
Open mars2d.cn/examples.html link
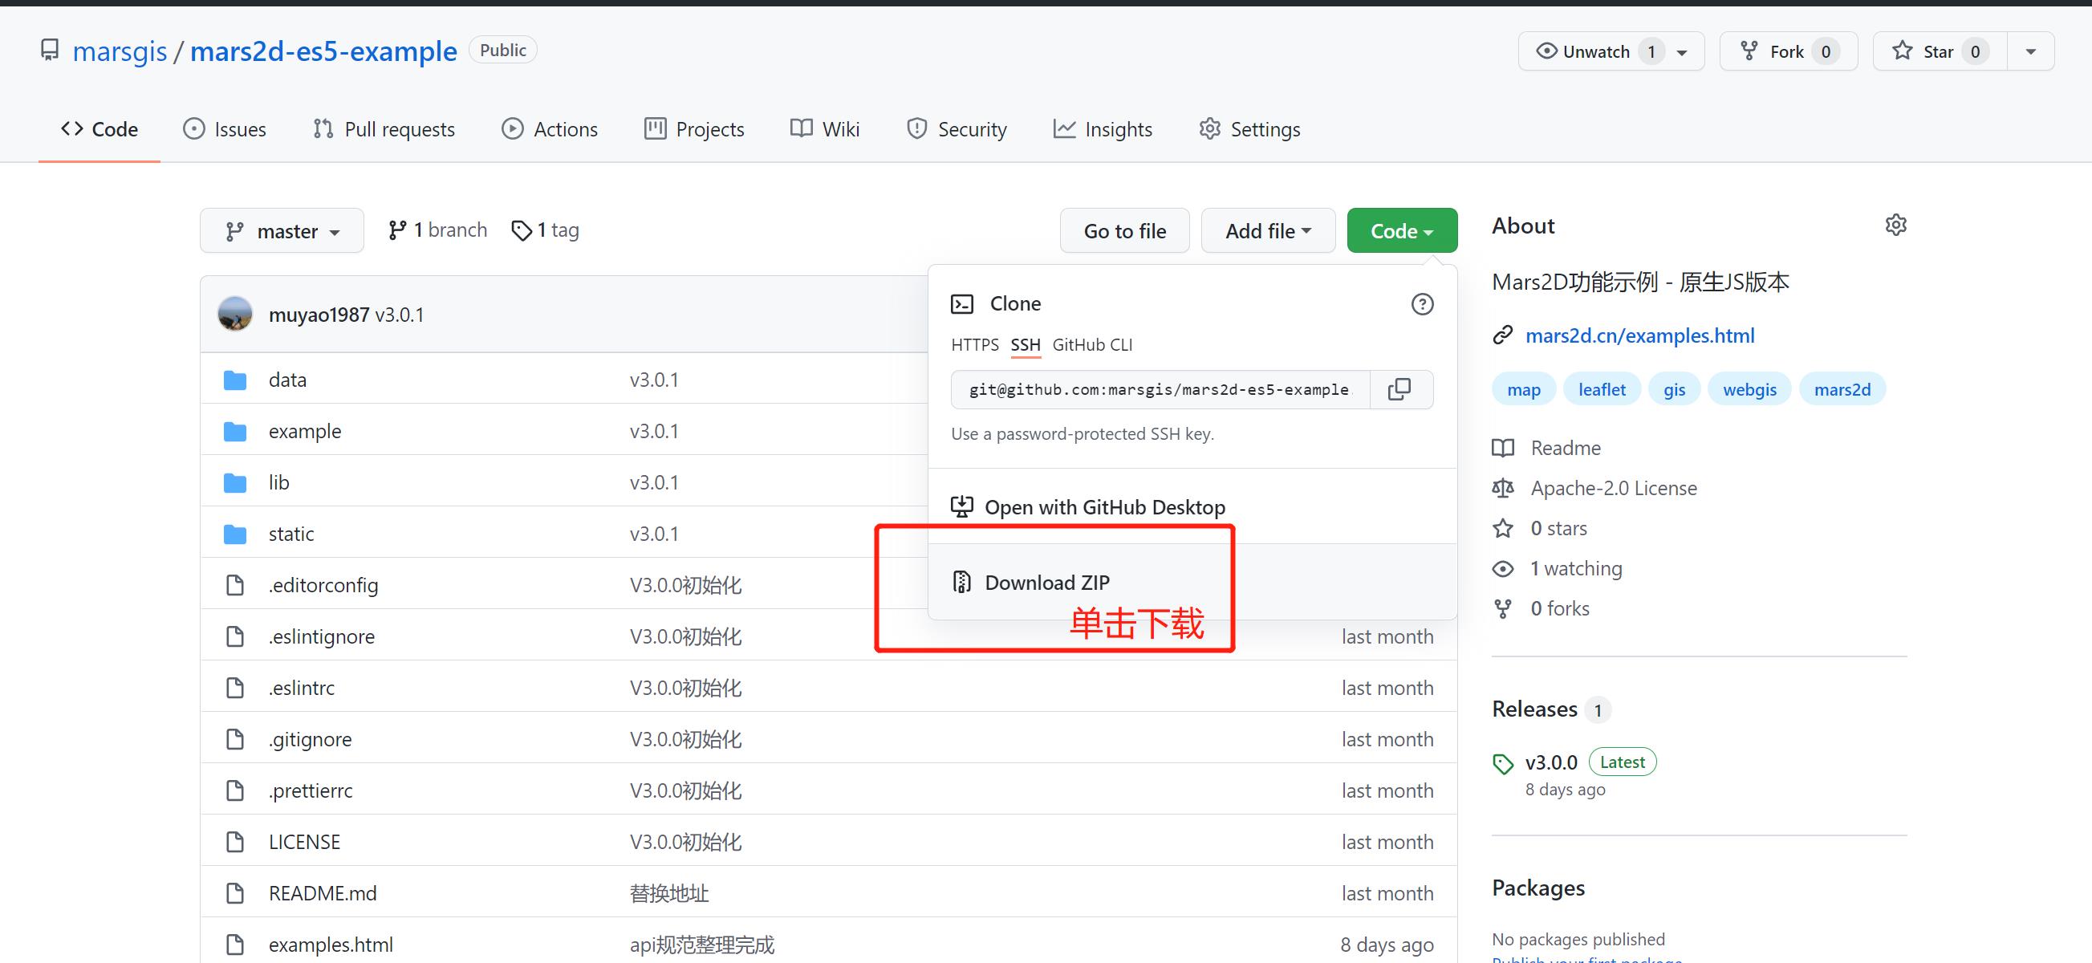pos(1639,335)
